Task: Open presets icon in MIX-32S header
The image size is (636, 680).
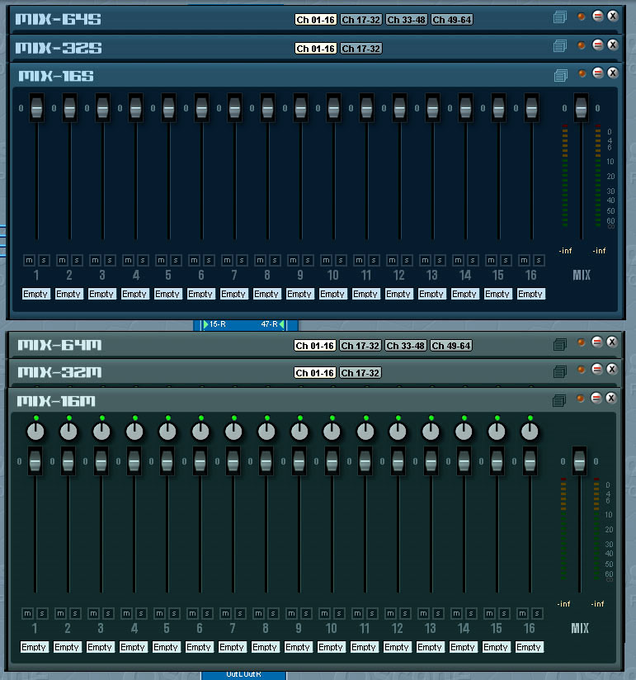Action: click(560, 46)
